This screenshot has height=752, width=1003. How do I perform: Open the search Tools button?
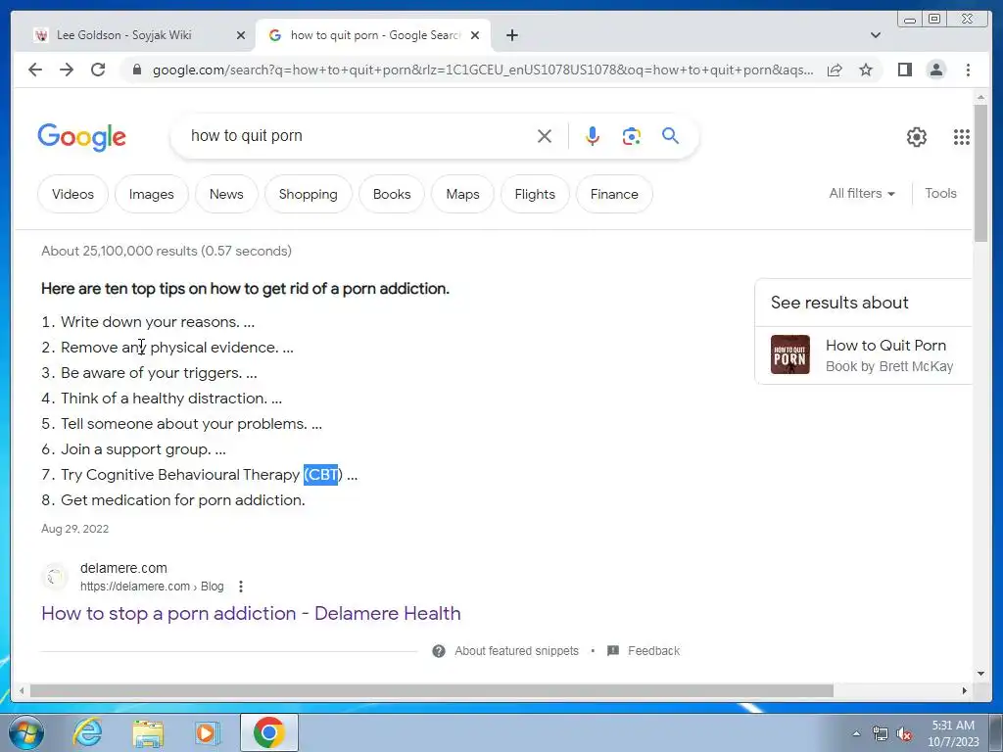tap(940, 193)
